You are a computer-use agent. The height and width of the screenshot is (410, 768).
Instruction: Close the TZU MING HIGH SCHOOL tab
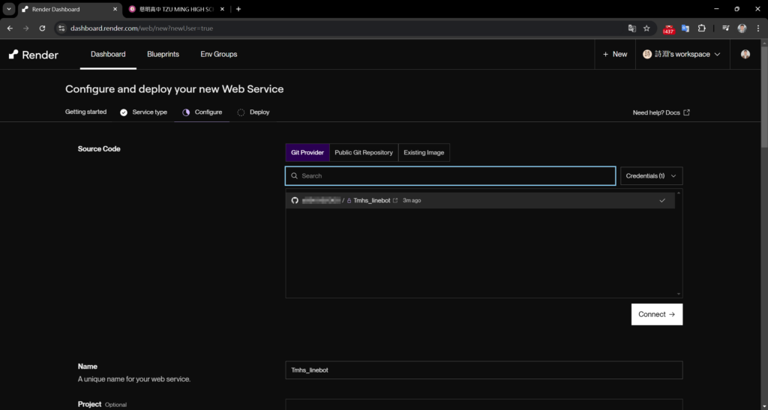click(x=222, y=9)
